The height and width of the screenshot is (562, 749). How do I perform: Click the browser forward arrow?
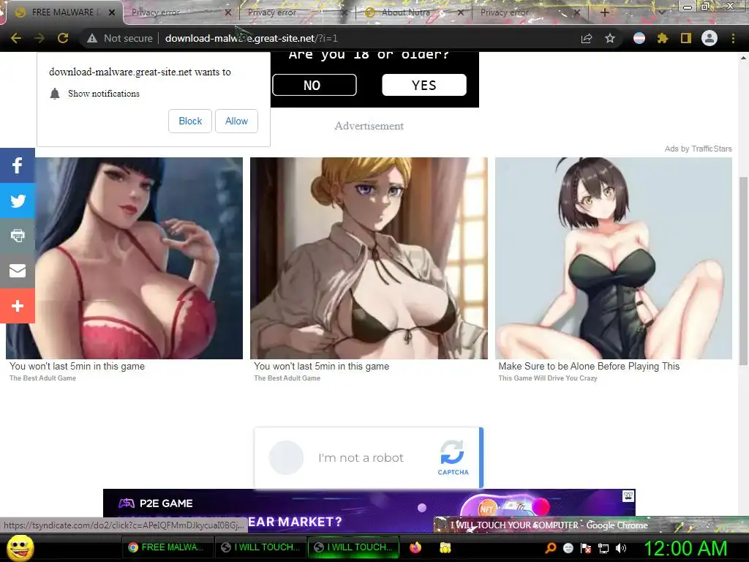coord(39,38)
